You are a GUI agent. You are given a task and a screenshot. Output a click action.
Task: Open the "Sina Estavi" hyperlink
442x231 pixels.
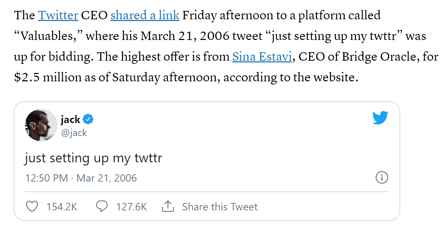[262, 57]
